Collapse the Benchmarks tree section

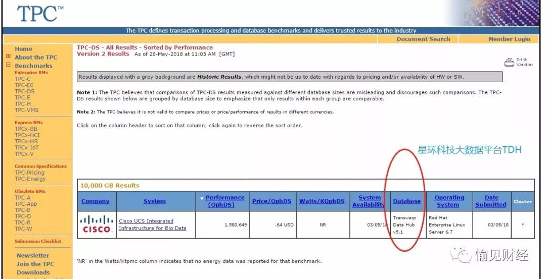tap(8, 65)
